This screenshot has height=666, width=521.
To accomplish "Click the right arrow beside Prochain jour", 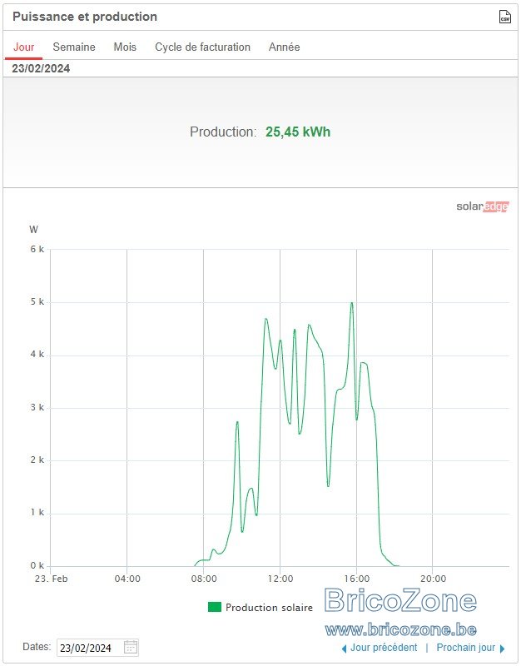I will pyautogui.click(x=503, y=649).
